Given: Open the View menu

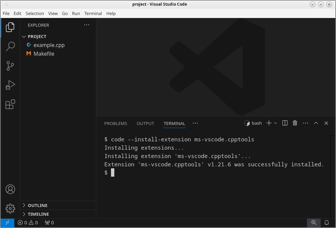Looking at the screenshot, I should [x=53, y=13].
